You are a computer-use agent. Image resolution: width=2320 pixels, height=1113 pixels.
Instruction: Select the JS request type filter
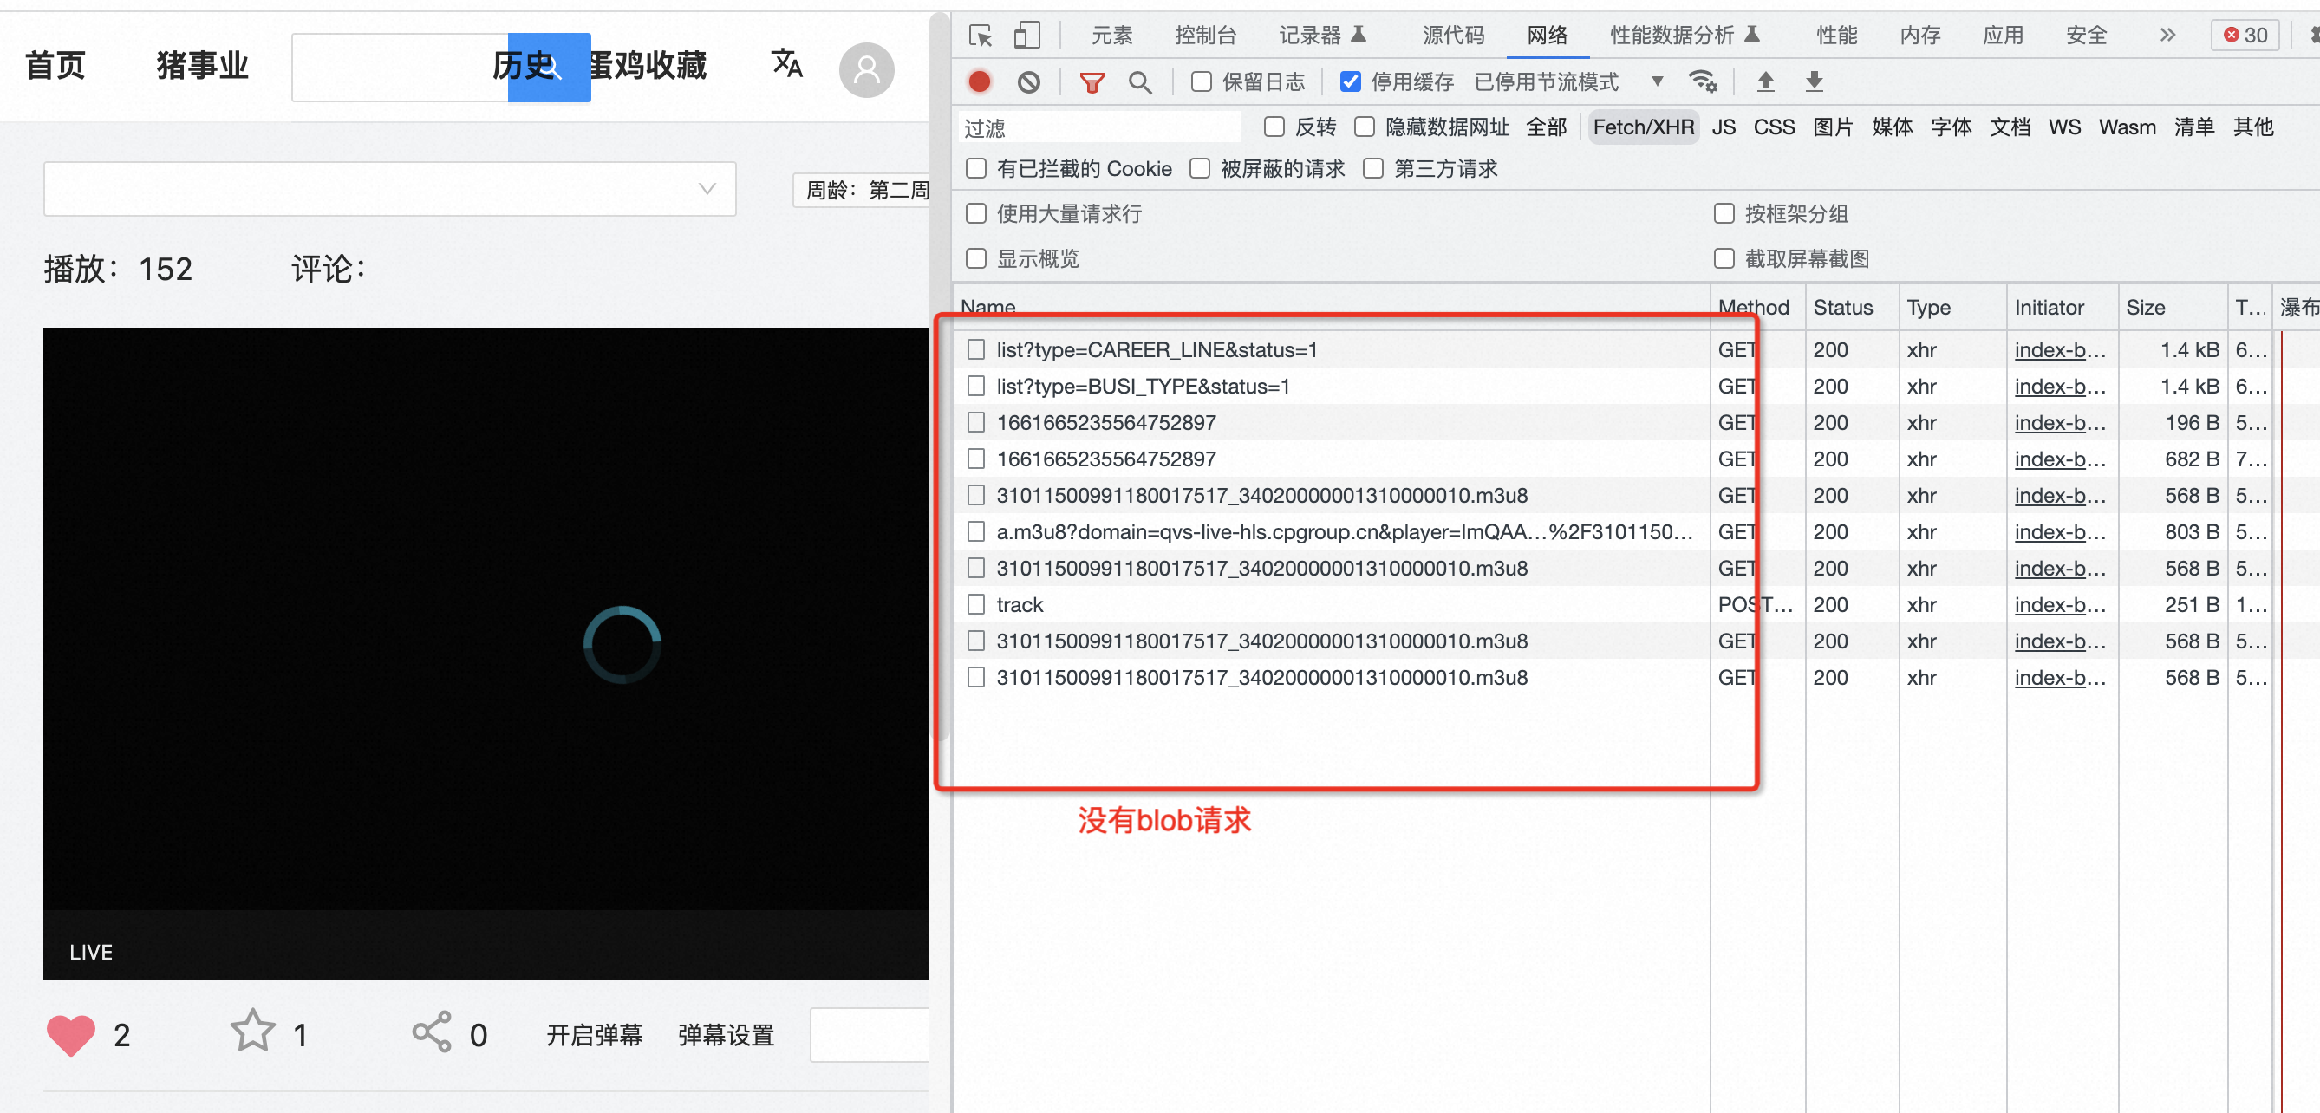click(1723, 127)
